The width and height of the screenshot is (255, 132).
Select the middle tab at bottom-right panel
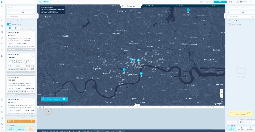click(x=240, y=129)
